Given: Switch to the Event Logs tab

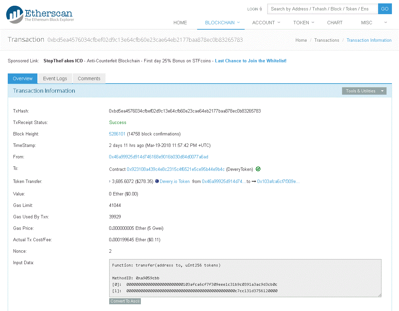Looking at the screenshot, I should click(x=55, y=78).
